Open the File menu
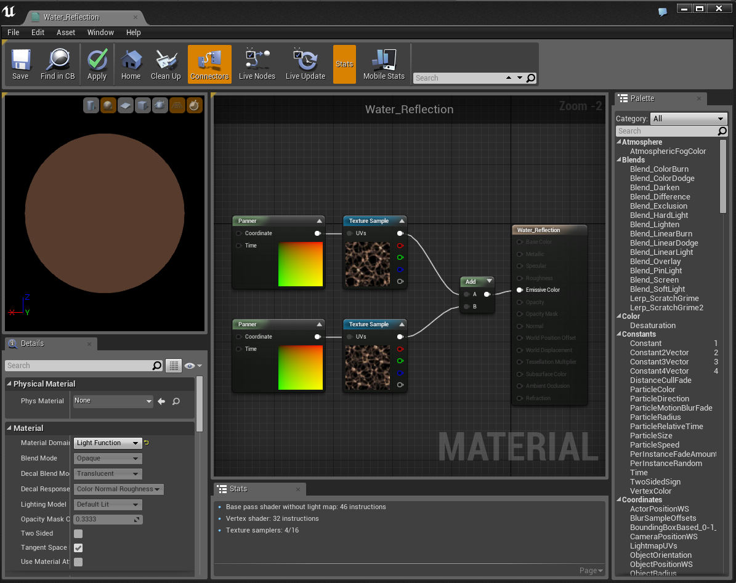This screenshot has height=583, width=736. tap(13, 33)
